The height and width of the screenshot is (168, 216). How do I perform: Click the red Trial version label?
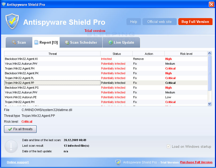pos(95,31)
